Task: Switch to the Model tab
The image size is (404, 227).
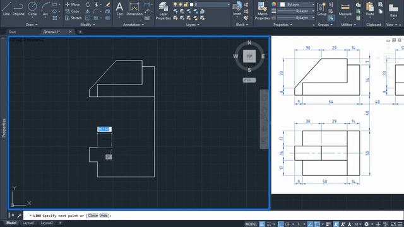Action: tap(11, 223)
